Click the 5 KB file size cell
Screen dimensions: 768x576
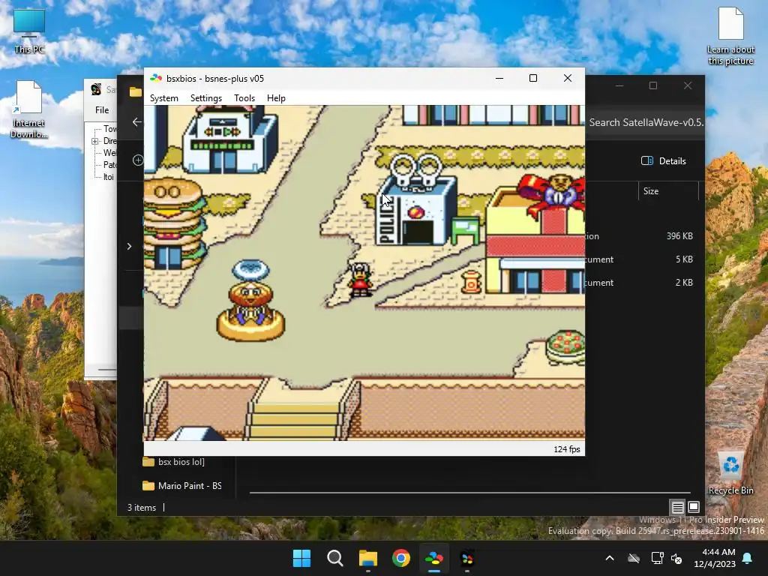click(x=684, y=259)
